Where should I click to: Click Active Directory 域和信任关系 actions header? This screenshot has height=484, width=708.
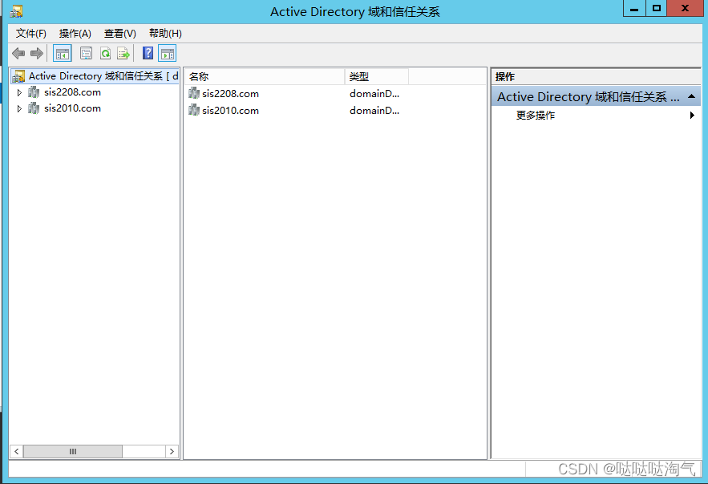pyautogui.click(x=596, y=96)
